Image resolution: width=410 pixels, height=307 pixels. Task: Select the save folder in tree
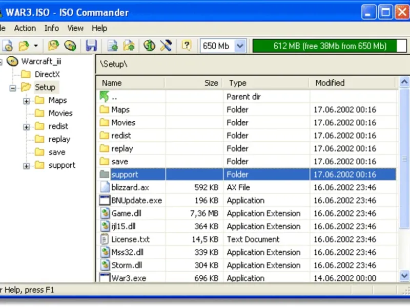pos(57,152)
